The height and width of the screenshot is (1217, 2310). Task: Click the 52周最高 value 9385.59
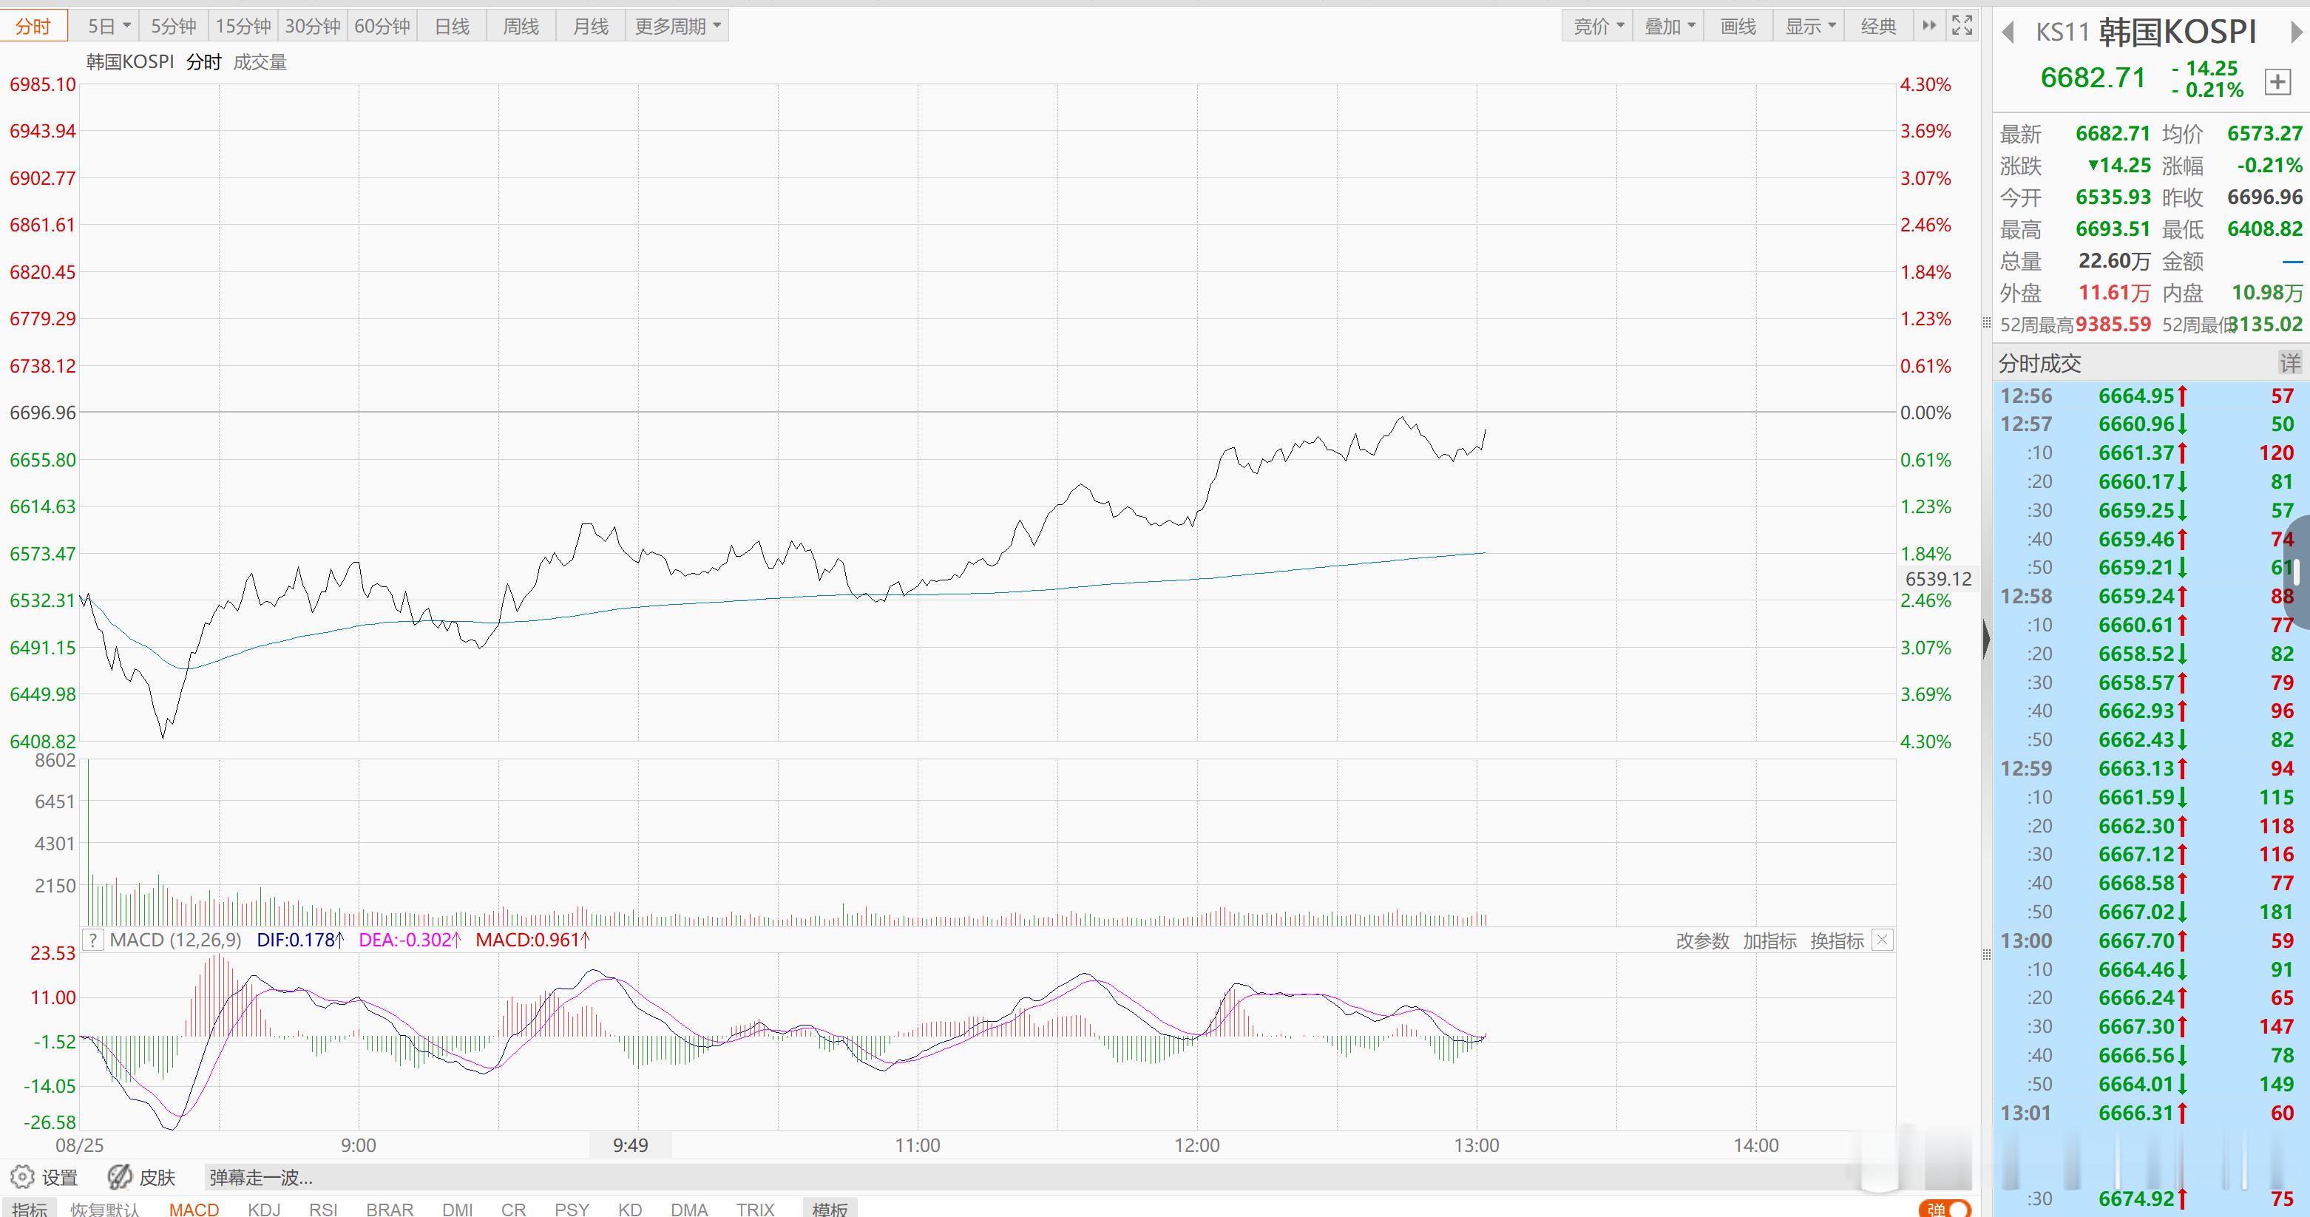click(2113, 325)
